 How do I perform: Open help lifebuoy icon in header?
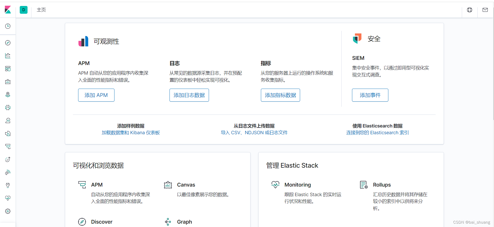[x=470, y=10]
